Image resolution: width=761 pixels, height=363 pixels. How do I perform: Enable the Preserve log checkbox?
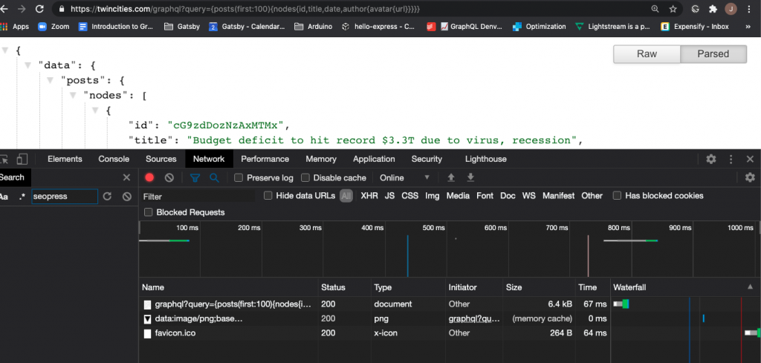(x=239, y=178)
